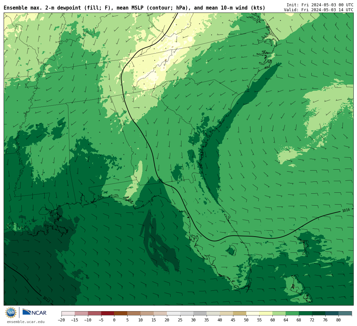Select the color swatch between 5 and 10
The image size is (357, 326).
(x=134, y=313)
